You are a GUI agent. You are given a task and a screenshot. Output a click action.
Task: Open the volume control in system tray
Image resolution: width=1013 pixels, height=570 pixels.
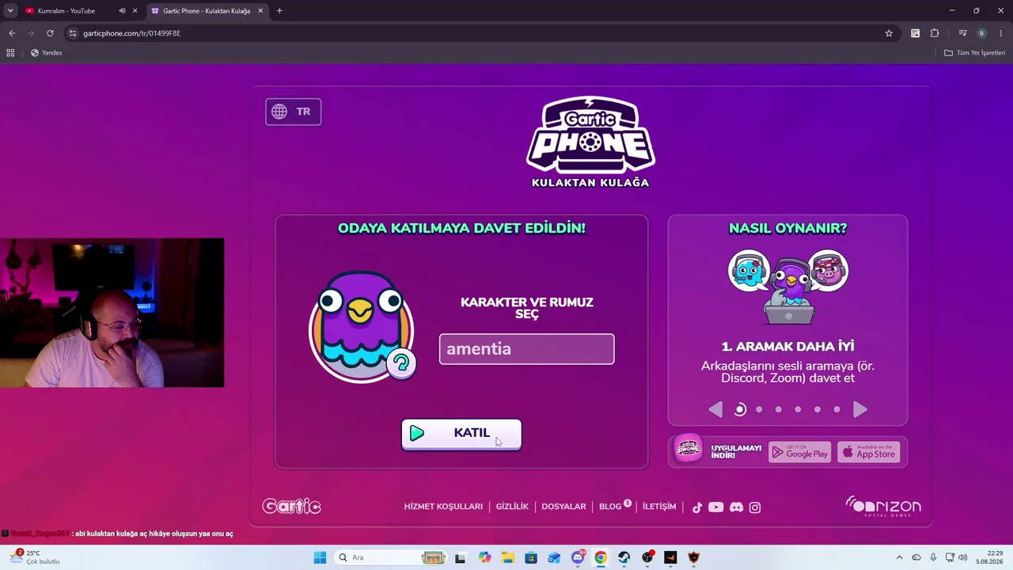pos(963,557)
